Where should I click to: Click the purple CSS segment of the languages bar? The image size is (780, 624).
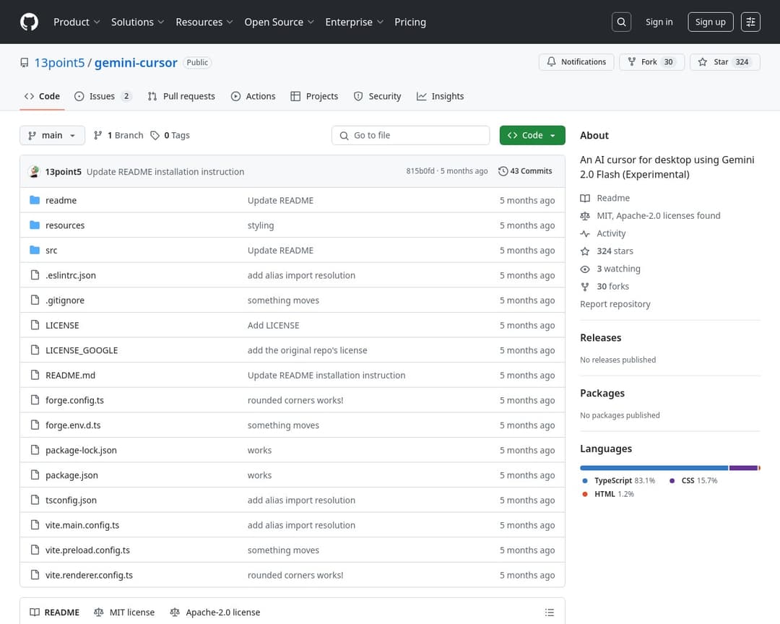(x=743, y=468)
